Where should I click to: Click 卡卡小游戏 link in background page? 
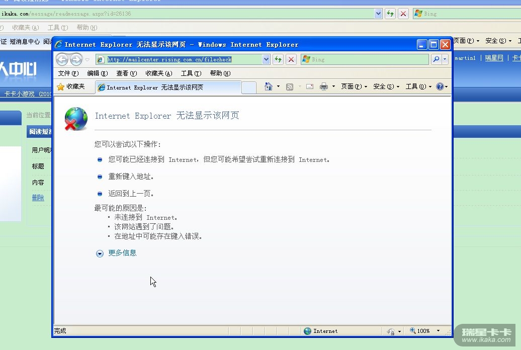[x=19, y=94]
